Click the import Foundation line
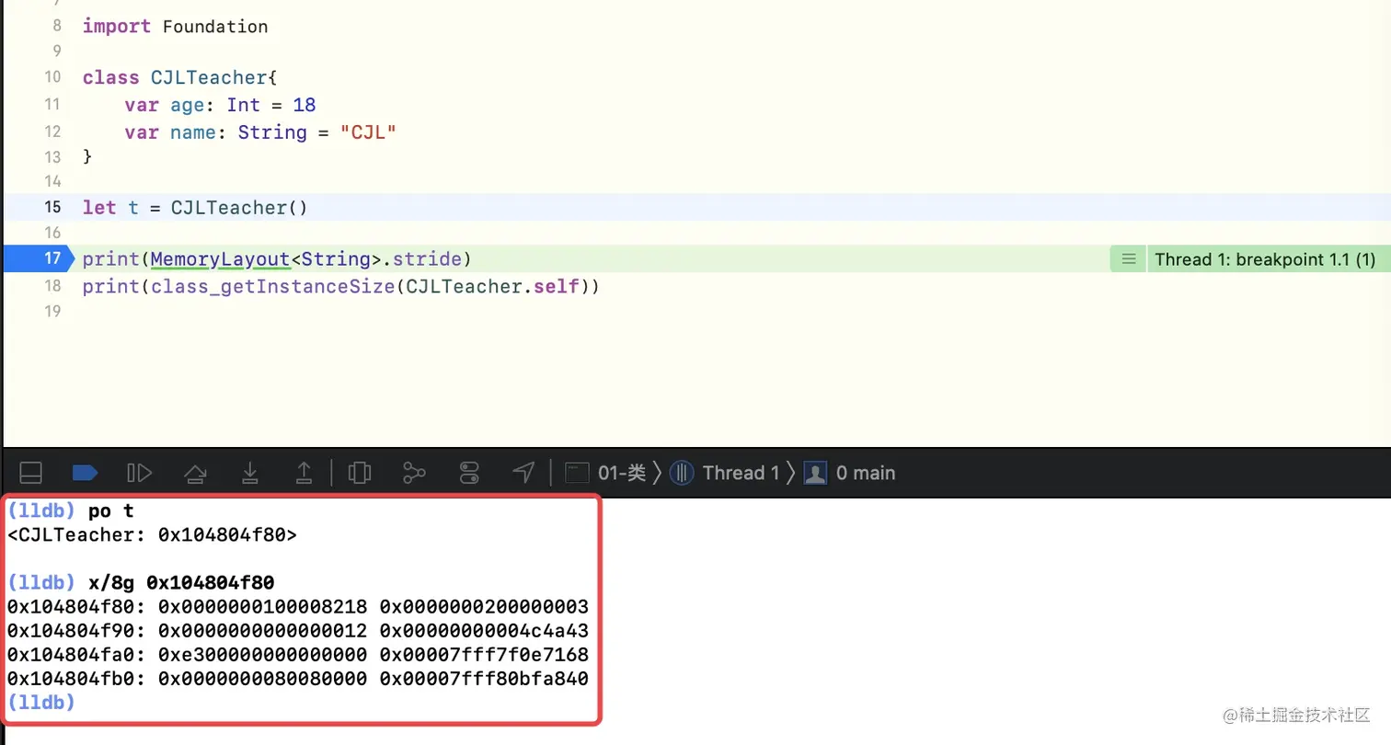This screenshot has width=1391, height=745. 175,26
